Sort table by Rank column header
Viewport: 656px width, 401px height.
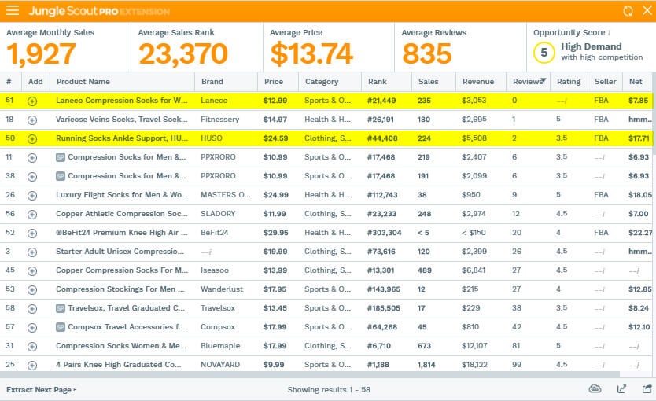(386, 82)
